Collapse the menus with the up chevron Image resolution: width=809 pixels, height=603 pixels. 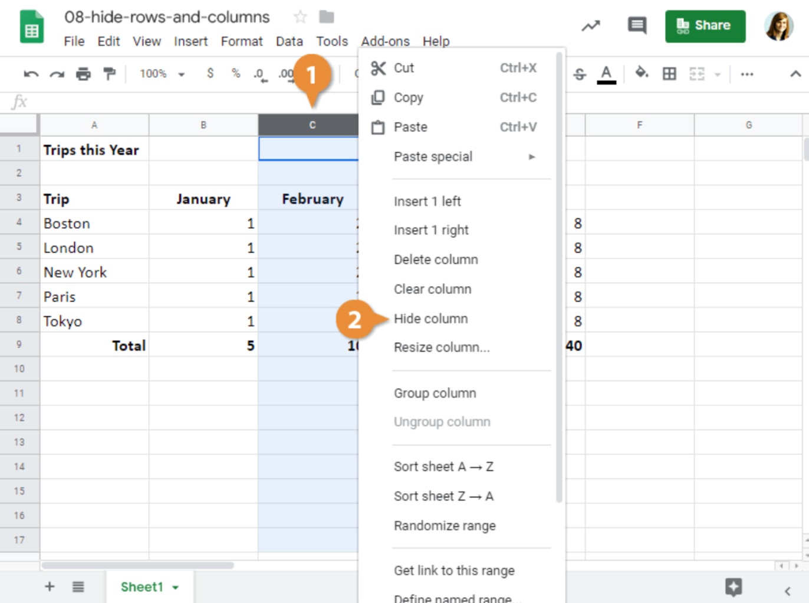point(795,74)
